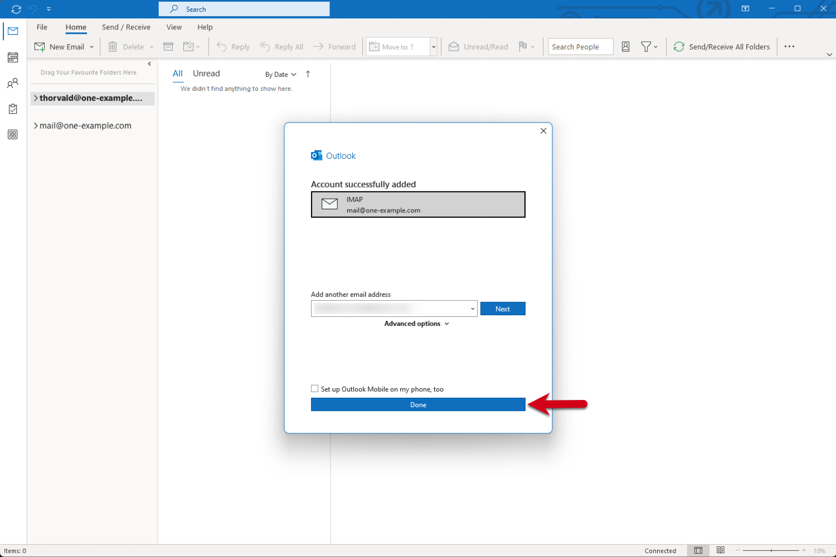Select the Flag/Unflag icon on the ribbon
The height and width of the screenshot is (557, 836).
pyautogui.click(x=523, y=46)
